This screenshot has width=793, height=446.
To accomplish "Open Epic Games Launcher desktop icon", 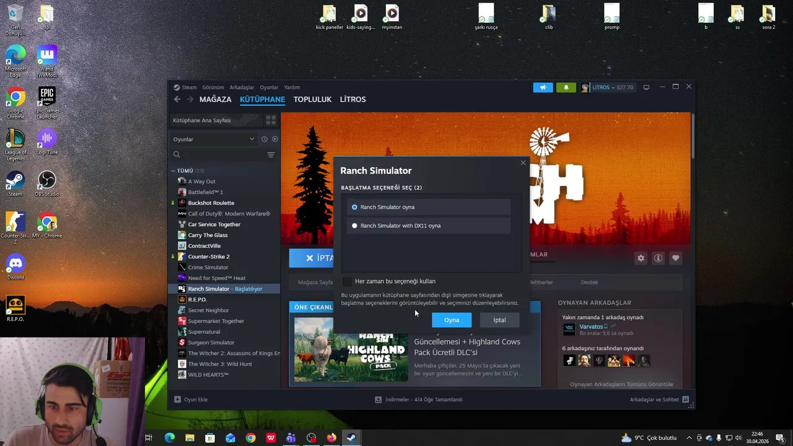I will tap(47, 103).
